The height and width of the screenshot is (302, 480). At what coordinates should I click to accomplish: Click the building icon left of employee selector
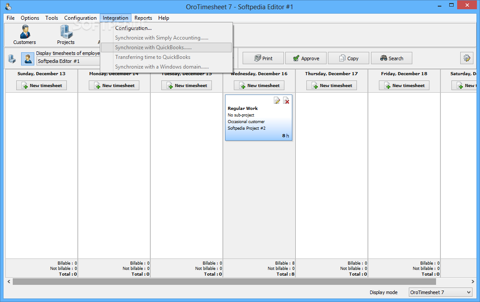[x=12, y=58]
